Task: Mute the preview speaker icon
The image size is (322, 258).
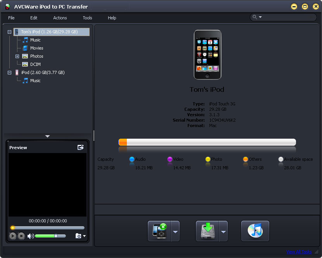Action: [31, 236]
